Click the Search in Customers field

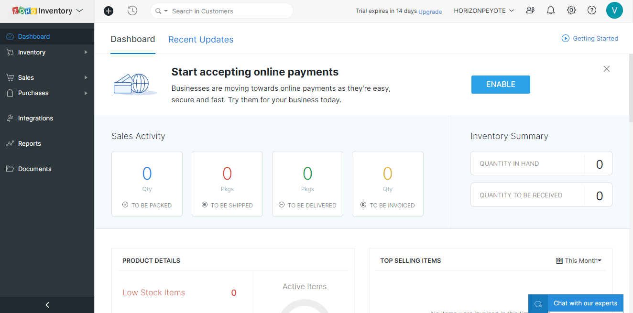227,11
